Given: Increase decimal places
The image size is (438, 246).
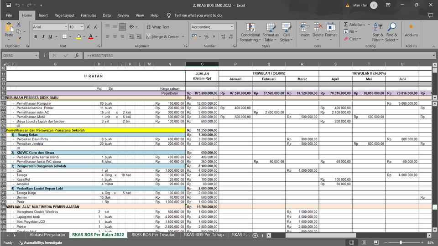Looking at the screenshot, I should coord(223,36).
